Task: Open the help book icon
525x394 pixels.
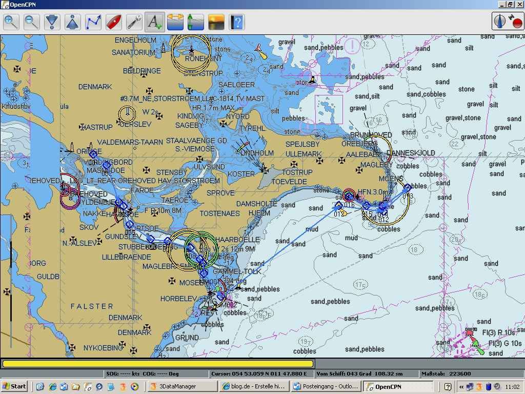Action: [237, 22]
